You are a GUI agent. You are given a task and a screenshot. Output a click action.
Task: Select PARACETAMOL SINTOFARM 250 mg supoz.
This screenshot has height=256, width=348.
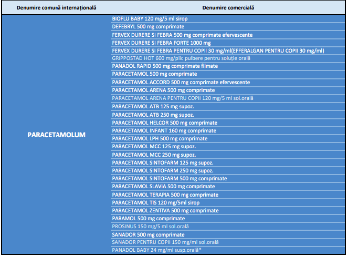228,171
